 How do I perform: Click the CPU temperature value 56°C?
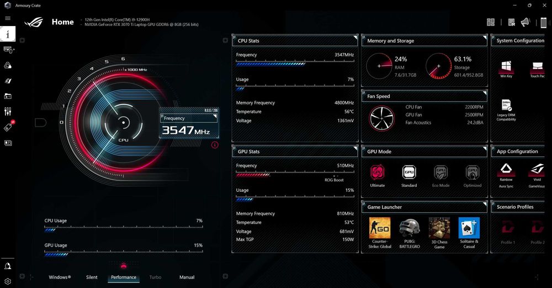click(349, 112)
